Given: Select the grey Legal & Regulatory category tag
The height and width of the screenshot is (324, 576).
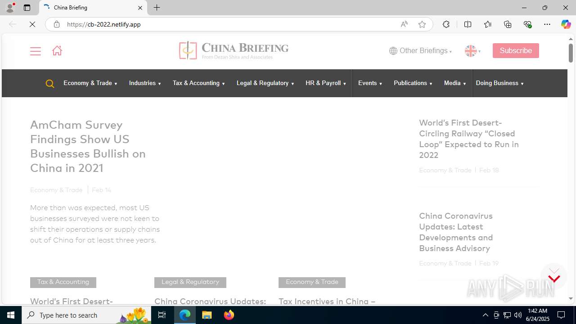Looking at the screenshot, I should point(190,282).
